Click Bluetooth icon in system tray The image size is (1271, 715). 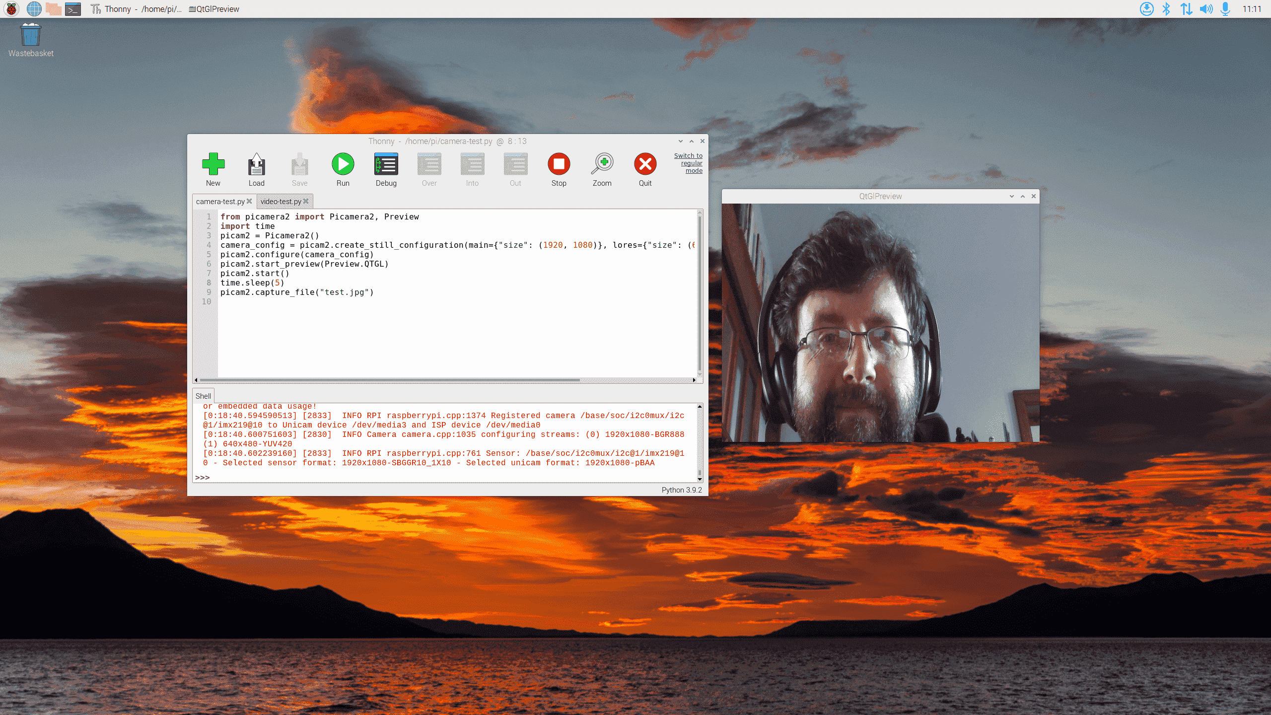click(x=1166, y=9)
